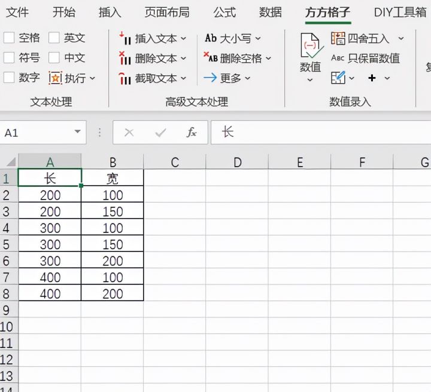Expand the pencil table icon dropdown arrow
This screenshot has width=431, height=392.
(x=351, y=78)
